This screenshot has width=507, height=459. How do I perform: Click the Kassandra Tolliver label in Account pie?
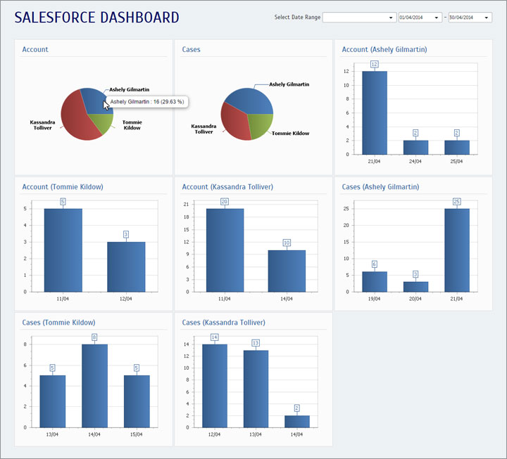tap(42, 125)
